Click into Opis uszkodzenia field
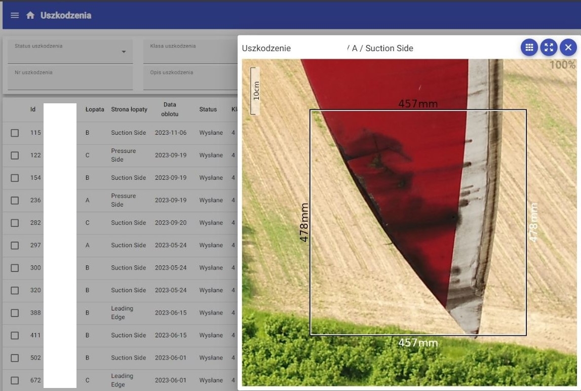581x391 pixels. tap(190, 78)
